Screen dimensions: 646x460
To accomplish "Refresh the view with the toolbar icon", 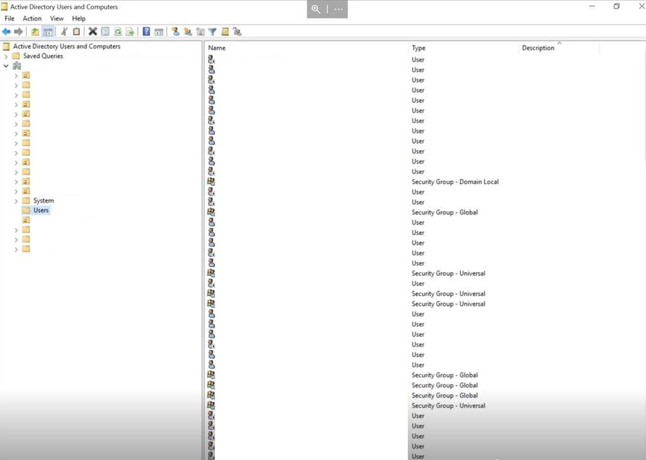I will point(118,31).
